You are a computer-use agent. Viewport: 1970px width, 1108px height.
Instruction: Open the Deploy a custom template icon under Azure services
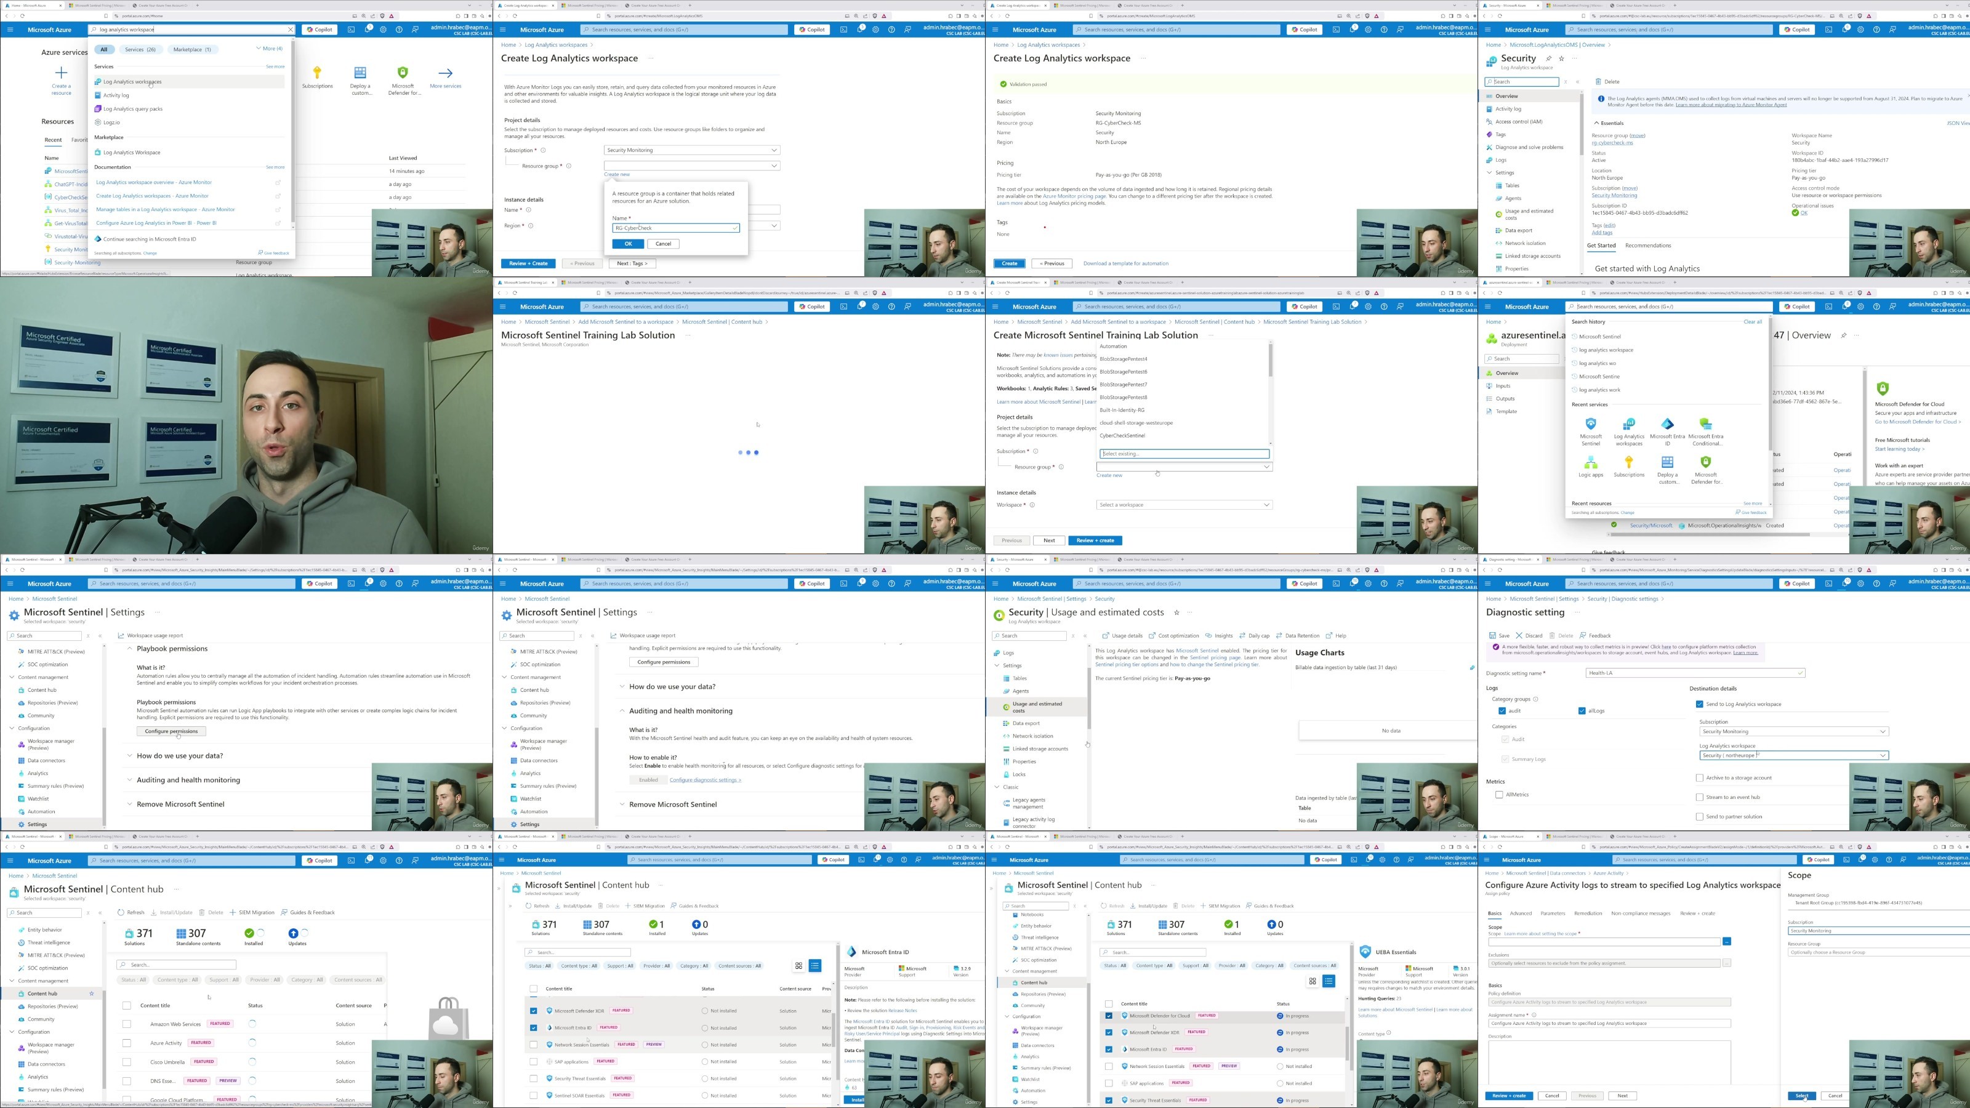(360, 73)
